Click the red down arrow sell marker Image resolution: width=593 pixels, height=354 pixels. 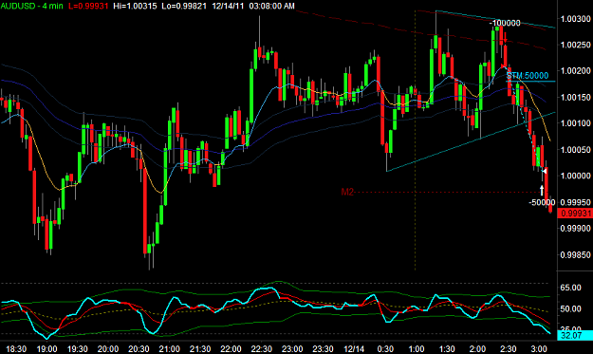click(x=506, y=38)
